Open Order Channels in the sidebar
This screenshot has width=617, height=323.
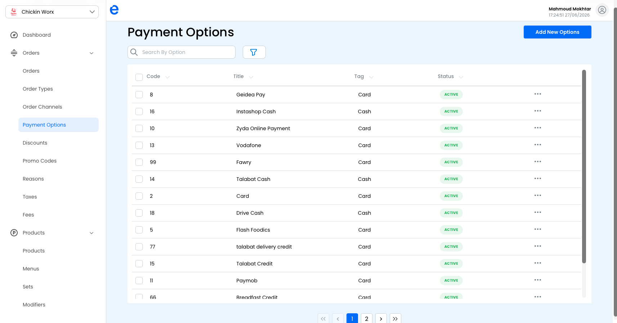tap(43, 107)
